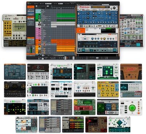Click the round knob left of the mixer level meter
The height and width of the screenshot is (134, 146).
tap(28, 48)
